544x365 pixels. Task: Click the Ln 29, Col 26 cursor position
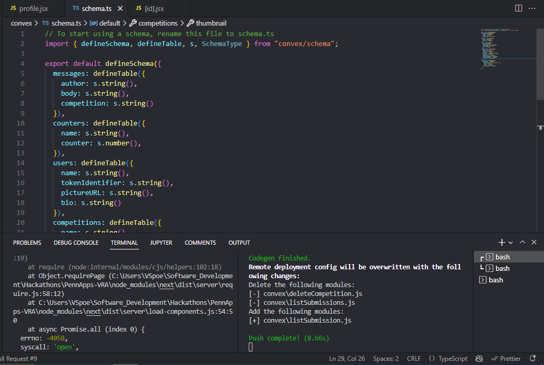click(347, 358)
